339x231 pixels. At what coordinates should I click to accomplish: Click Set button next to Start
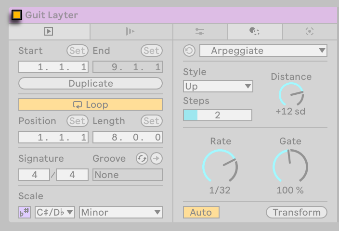(x=78, y=51)
